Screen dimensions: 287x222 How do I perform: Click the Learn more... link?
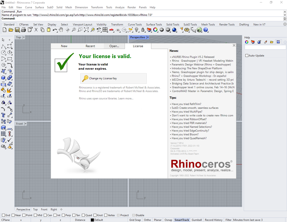[126, 99]
